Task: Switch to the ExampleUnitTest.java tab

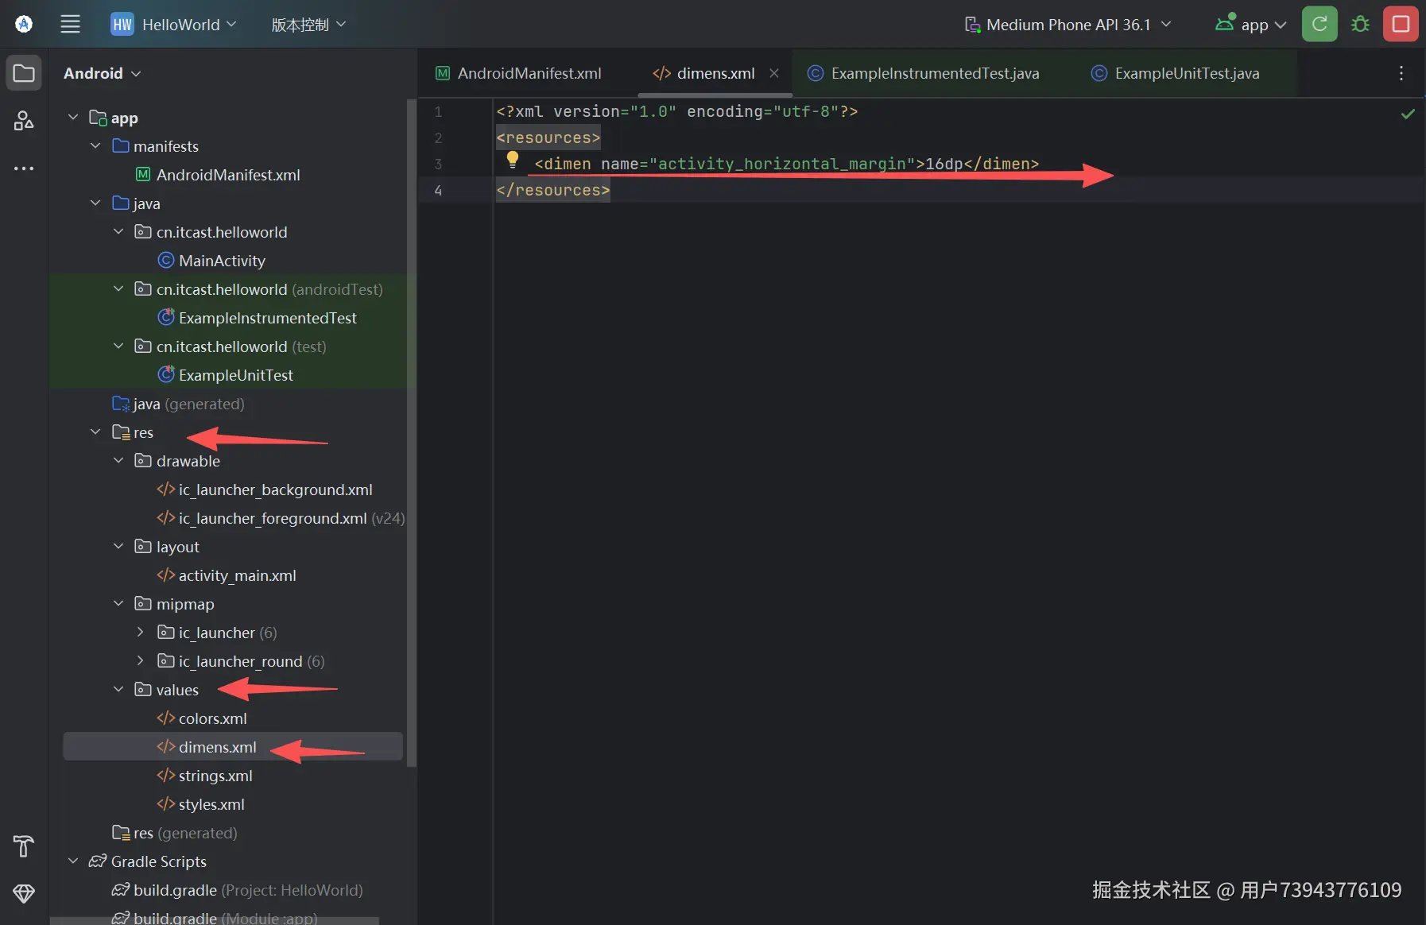Action: (x=1176, y=73)
